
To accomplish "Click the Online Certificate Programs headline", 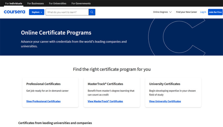I will 56,33.
